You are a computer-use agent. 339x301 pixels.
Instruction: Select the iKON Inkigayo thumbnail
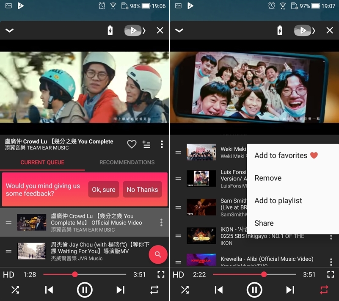click(201, 236)
